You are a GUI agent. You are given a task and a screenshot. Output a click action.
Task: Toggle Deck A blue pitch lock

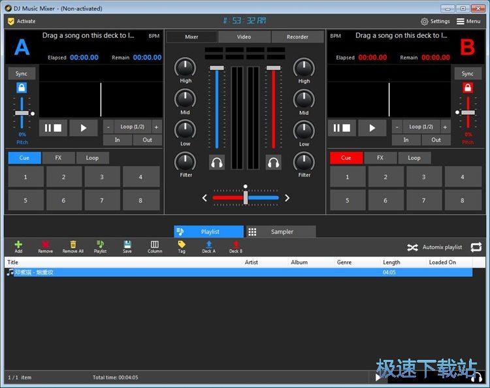click(22, 88)
